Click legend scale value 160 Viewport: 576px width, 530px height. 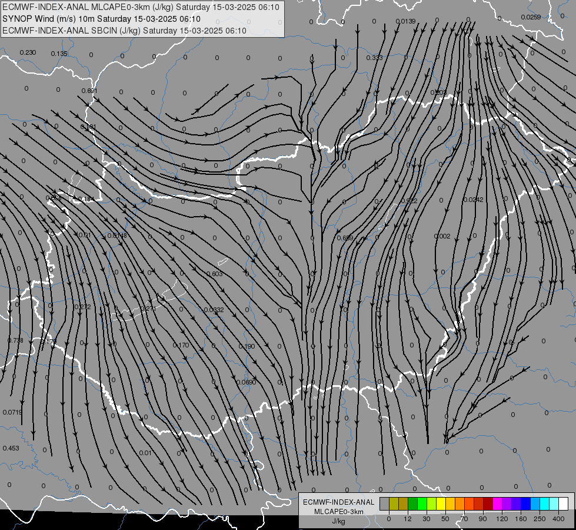521,519
